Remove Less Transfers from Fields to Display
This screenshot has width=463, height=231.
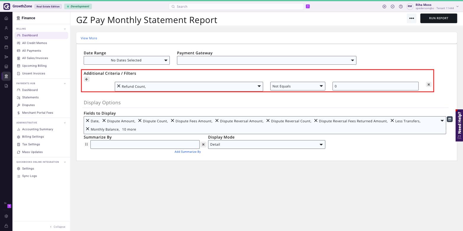(392, 121)
